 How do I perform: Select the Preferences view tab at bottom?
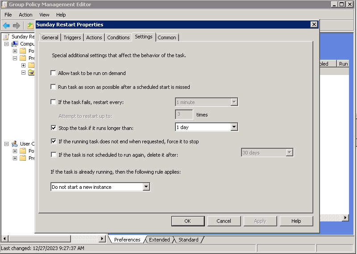pos(127,240)
